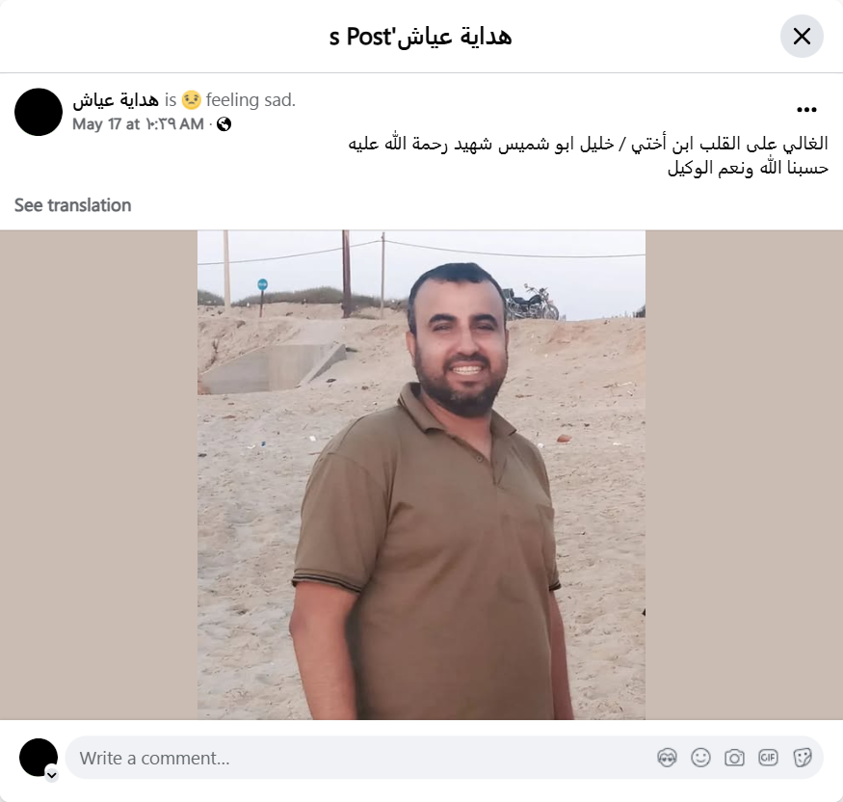
Task: Open the avatar sticker picker in comment box
Action: click(668, 758)
